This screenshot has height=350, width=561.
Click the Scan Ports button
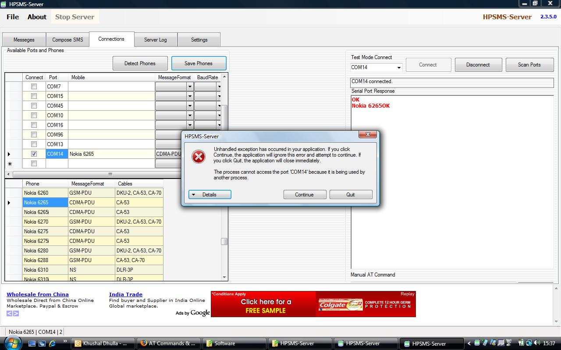529,65
